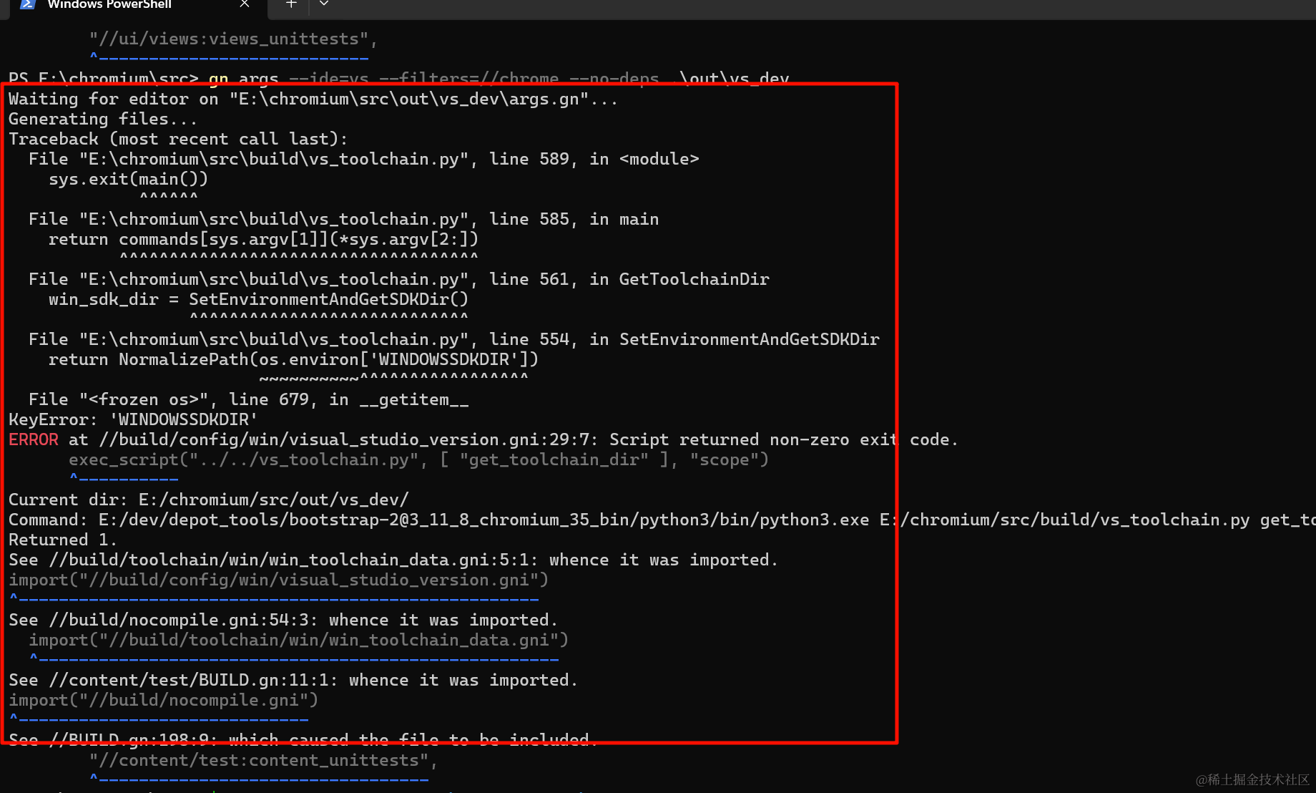This screenshot has width=1316, height=793.
Task: Click the "See //content/test/BUILD.gn:11:1" line
Action: coord(293,680)
